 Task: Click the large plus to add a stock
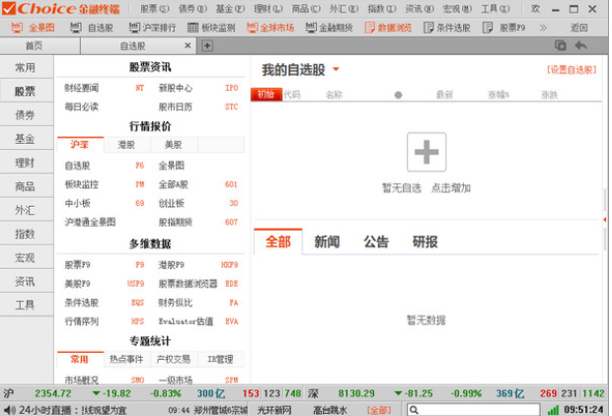click(x=426, y=152)
